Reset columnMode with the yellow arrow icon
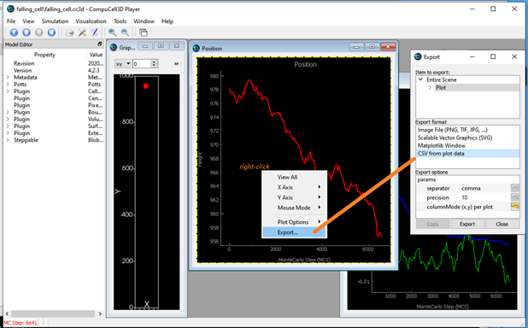The image size is (528, 328). 514,207
